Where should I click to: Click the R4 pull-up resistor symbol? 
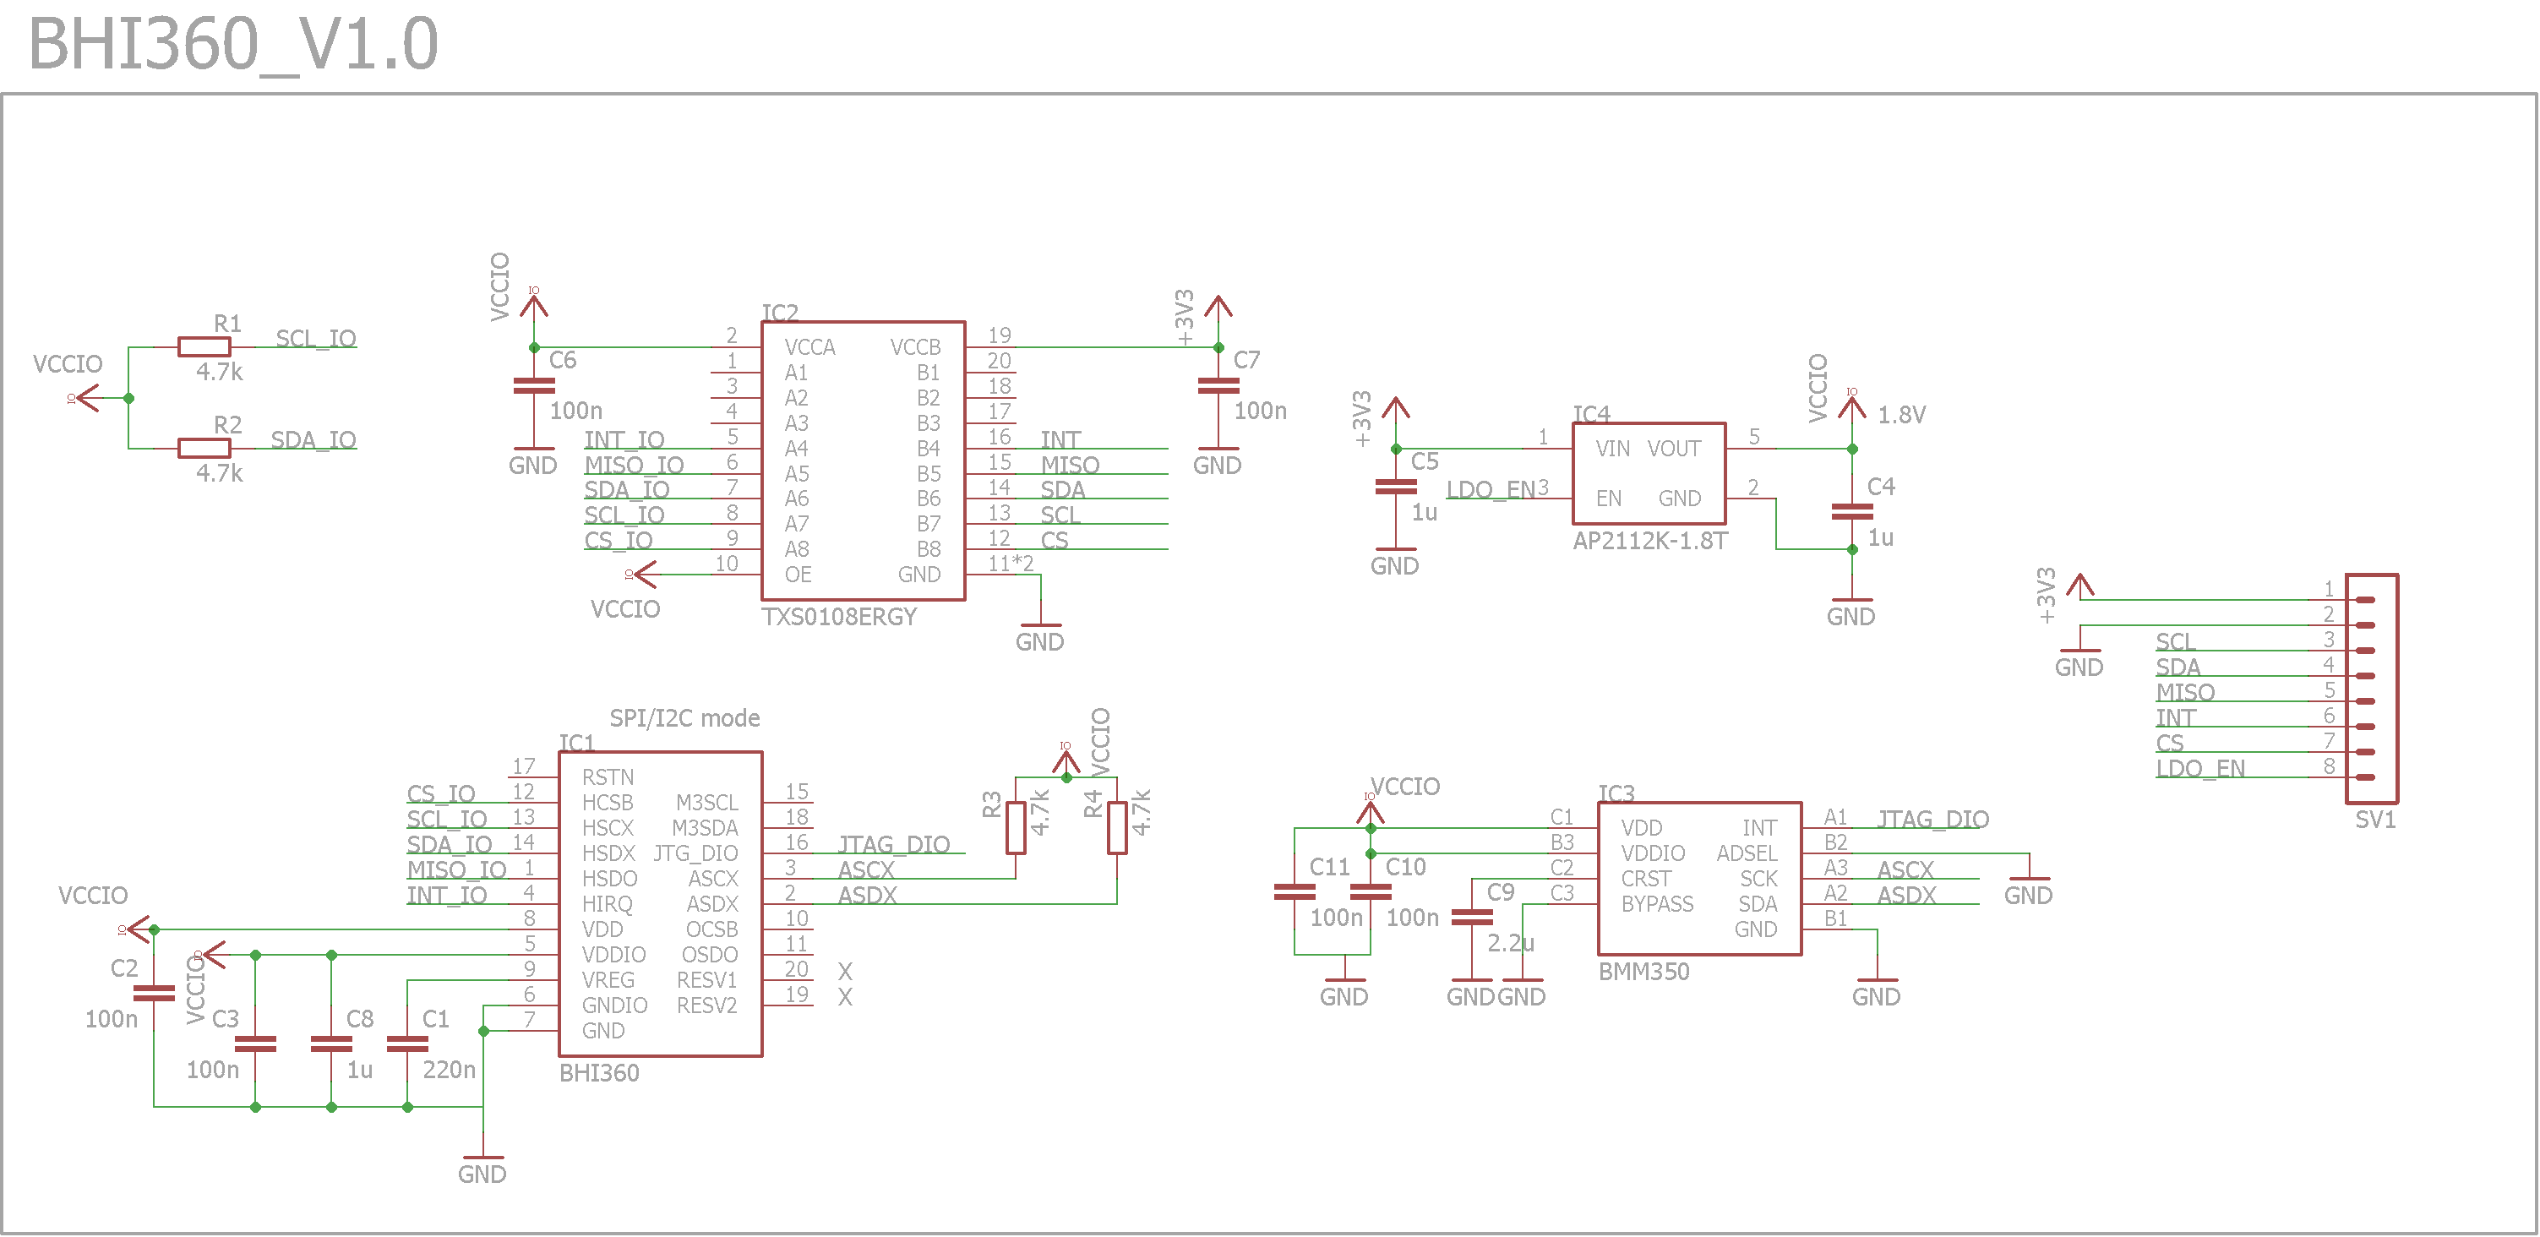[1116, 828]
